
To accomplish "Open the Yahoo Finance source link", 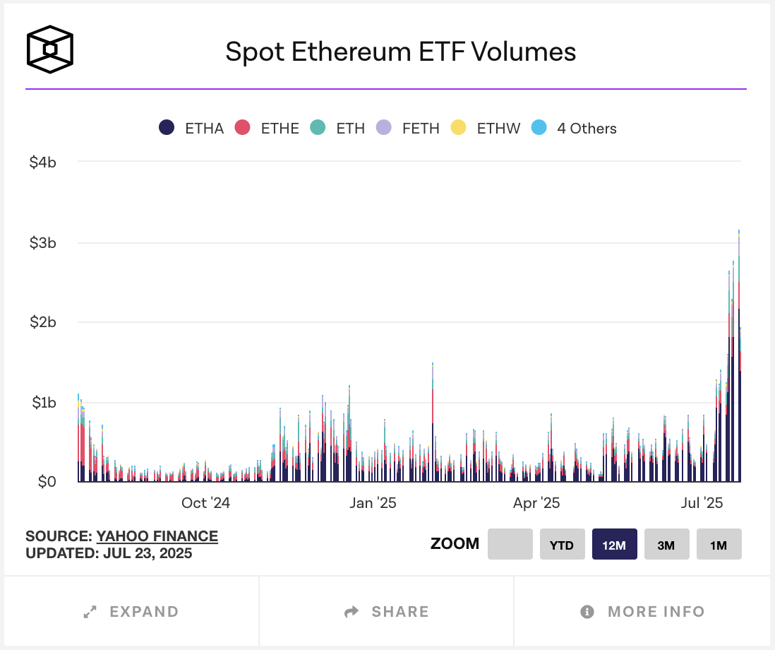I will point(157,536).
